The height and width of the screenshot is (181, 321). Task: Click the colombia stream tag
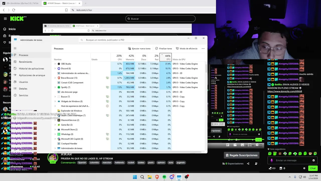pyautogui.click(x=94, y=163)
